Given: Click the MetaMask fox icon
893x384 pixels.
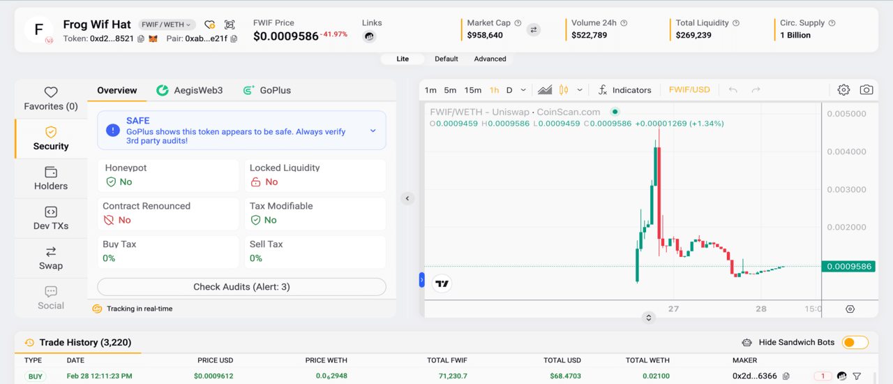Looking at the screenshot, I should click(x=153, y=39).
